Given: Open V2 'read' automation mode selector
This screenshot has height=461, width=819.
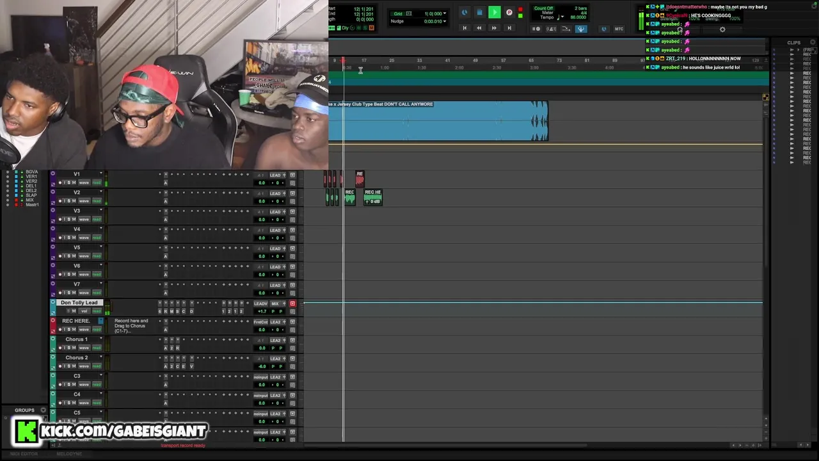Looking at the screenshot, I should pos(97,201).
